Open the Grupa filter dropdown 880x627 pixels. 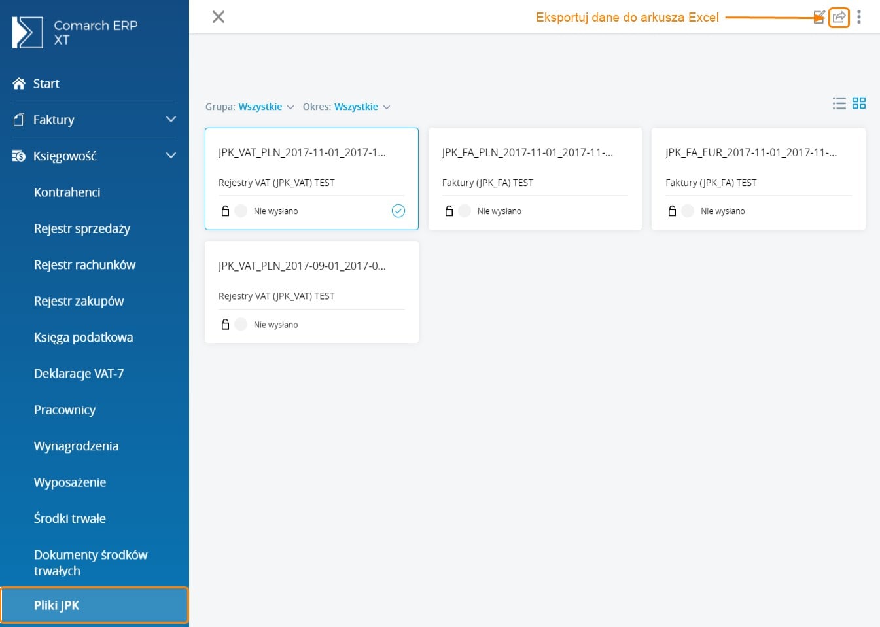tap(266, 107)
